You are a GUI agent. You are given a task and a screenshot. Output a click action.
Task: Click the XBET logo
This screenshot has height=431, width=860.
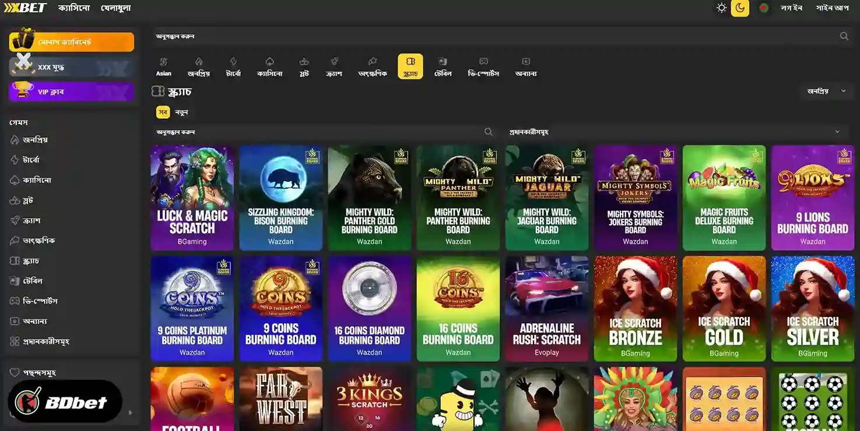click(25, 8)
